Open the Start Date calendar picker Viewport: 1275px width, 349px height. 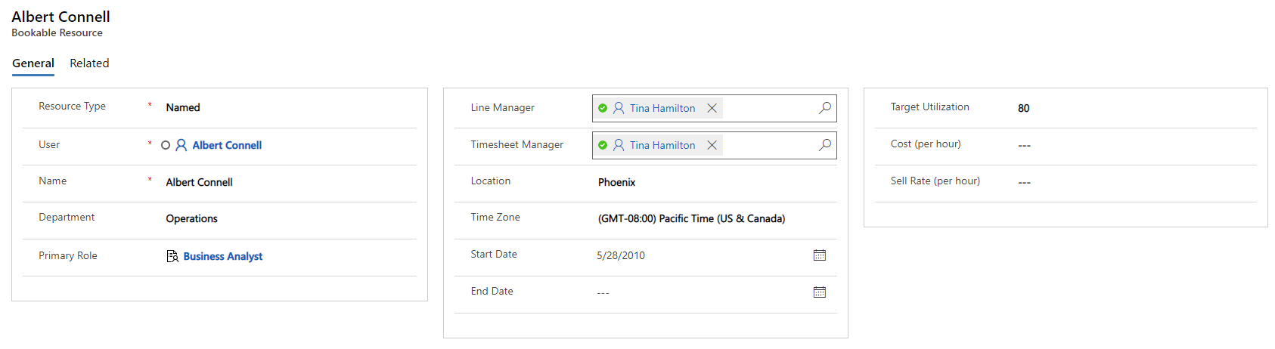(x=819, y=255)
